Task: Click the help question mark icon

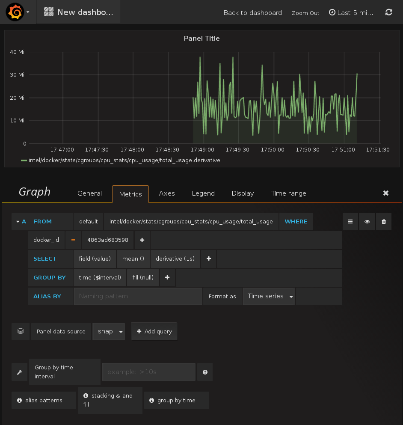Action: [x=205, y=372]
